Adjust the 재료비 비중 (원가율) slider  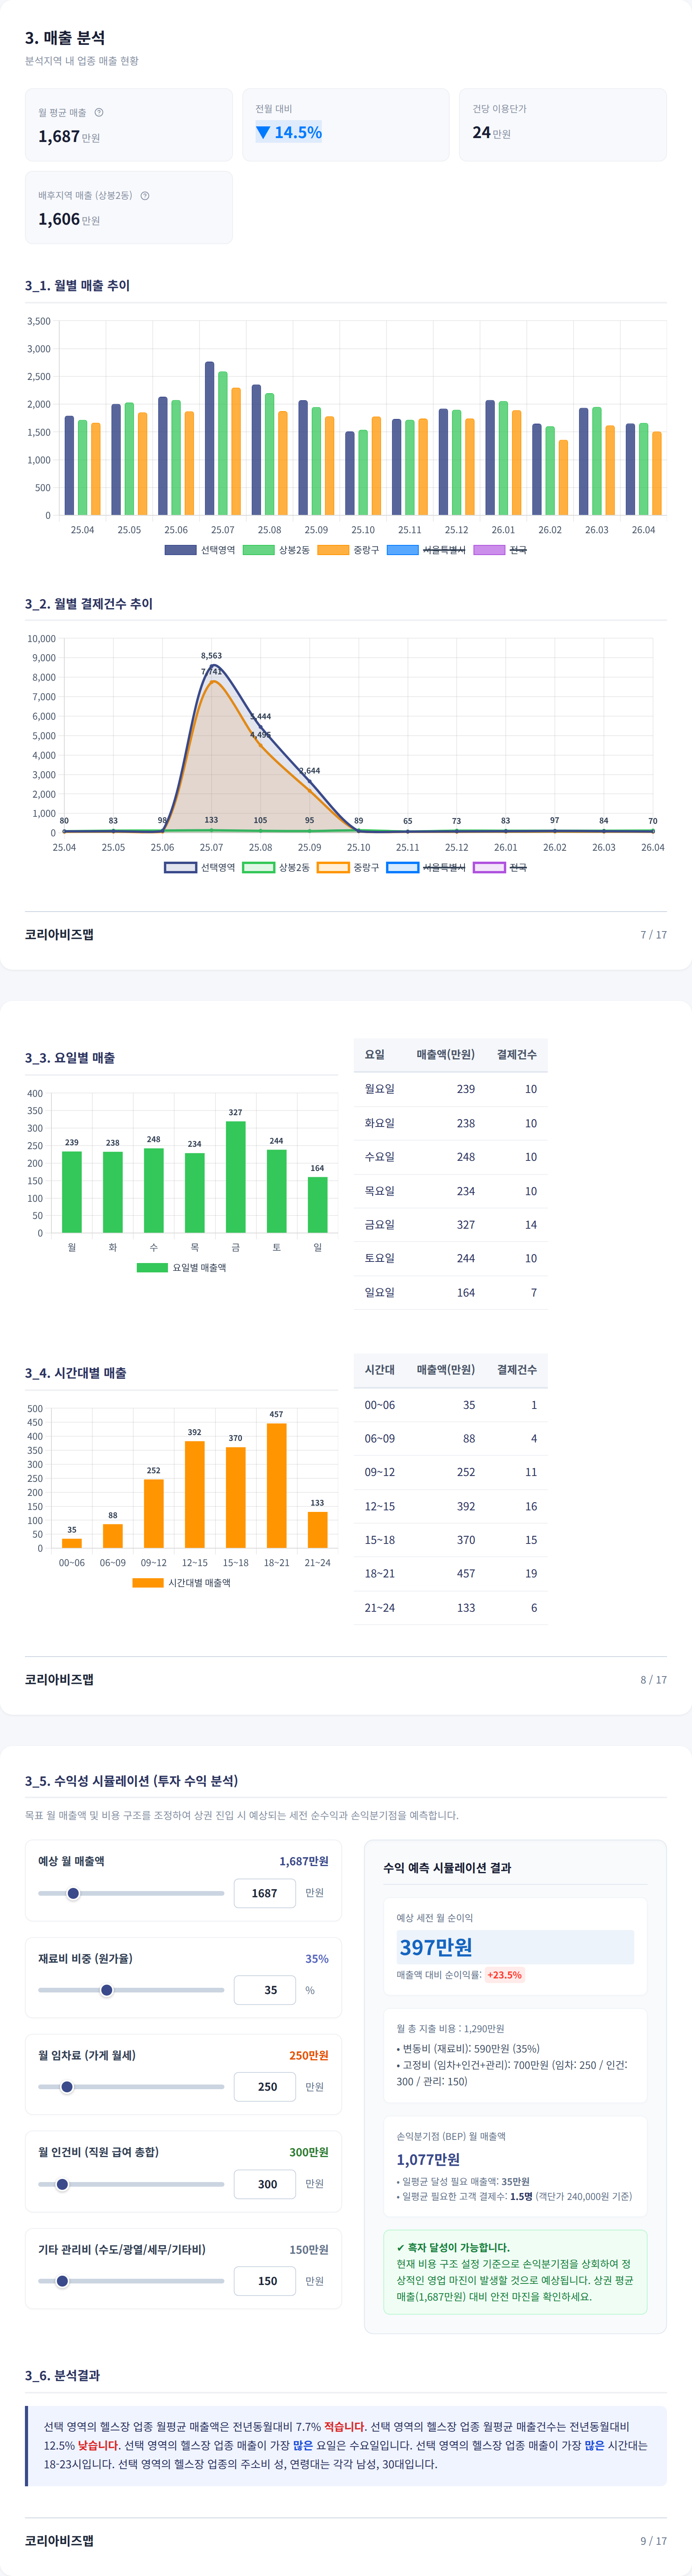[131, 1990]
